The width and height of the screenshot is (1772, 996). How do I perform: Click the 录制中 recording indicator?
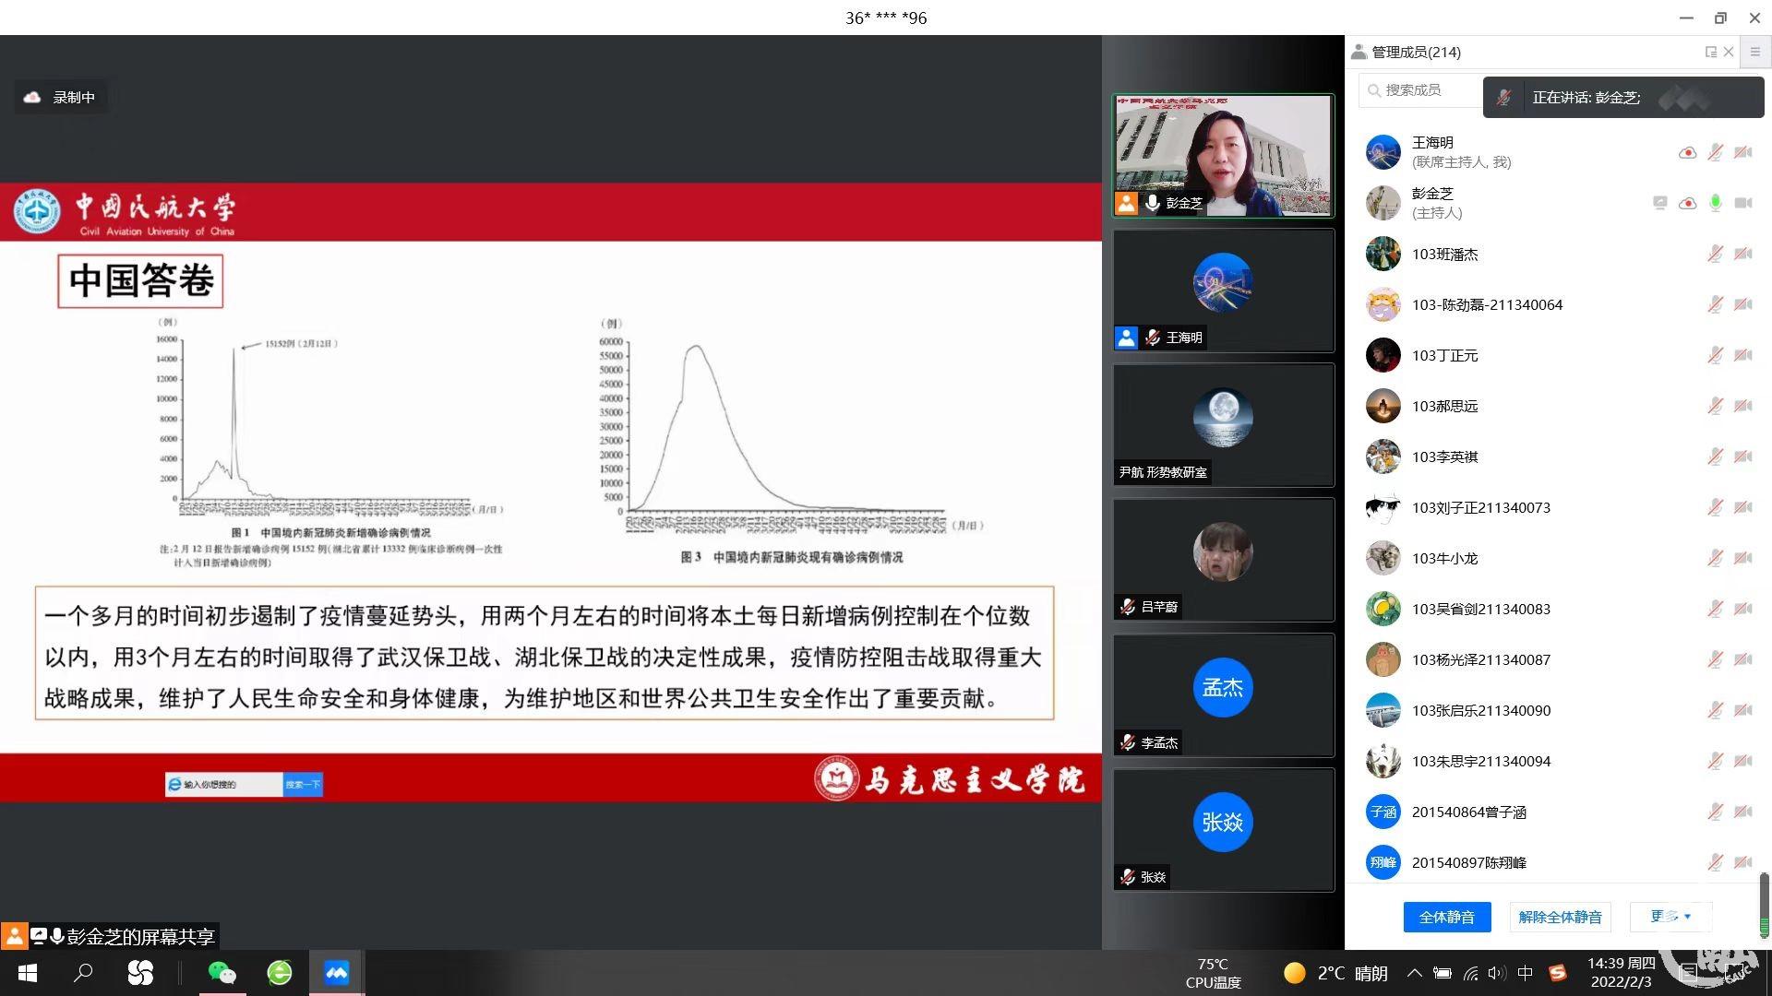click(61, 97)
